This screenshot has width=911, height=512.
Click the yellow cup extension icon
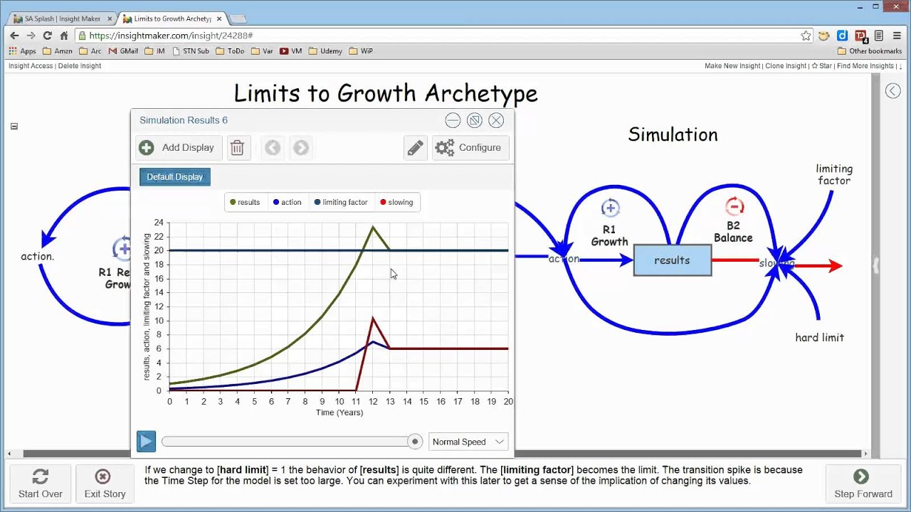(824, 36)
